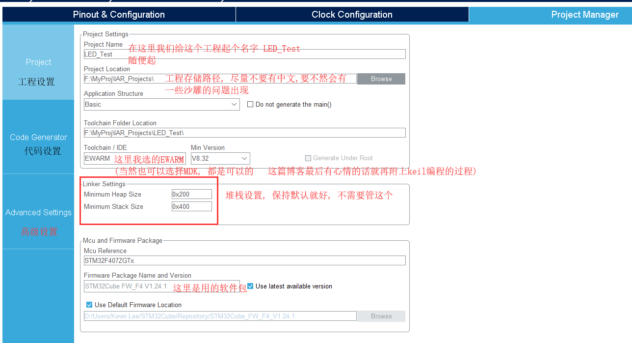Expand Application Structure dropdown showing Basic

162,104
